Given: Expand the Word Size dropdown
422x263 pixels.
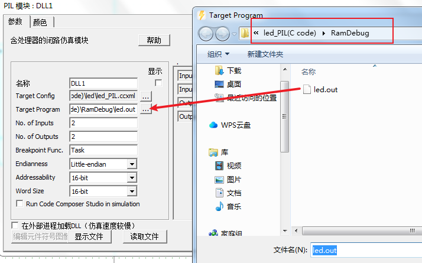Looking at the screenshot, I should coord(132,191).
